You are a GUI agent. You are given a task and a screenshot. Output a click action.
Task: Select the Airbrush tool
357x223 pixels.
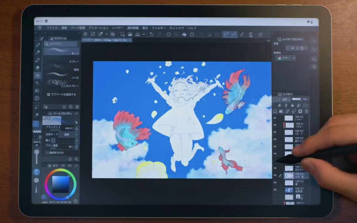(x=38, y=75)
